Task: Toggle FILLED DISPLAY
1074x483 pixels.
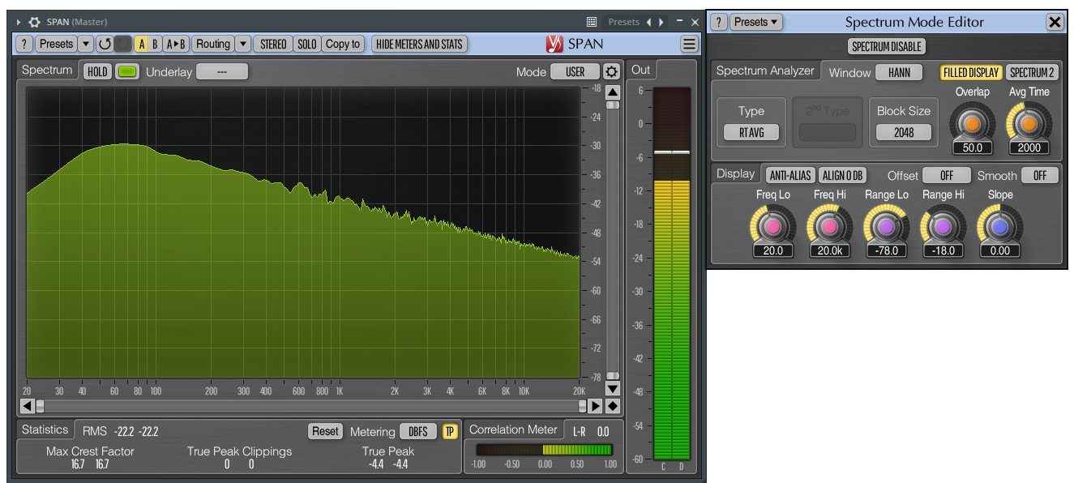Action: 971,72
